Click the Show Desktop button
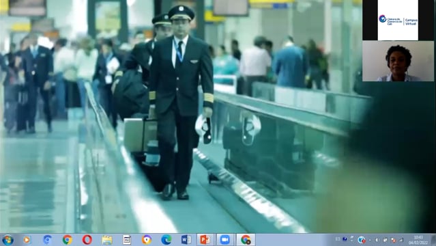The image size is (436, 246). point(433,240)
